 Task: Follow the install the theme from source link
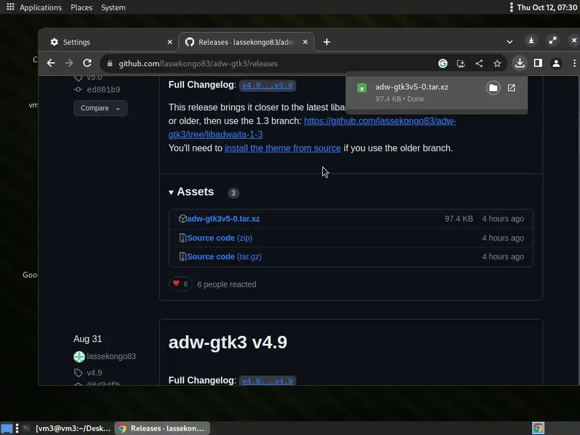point(283,148)
